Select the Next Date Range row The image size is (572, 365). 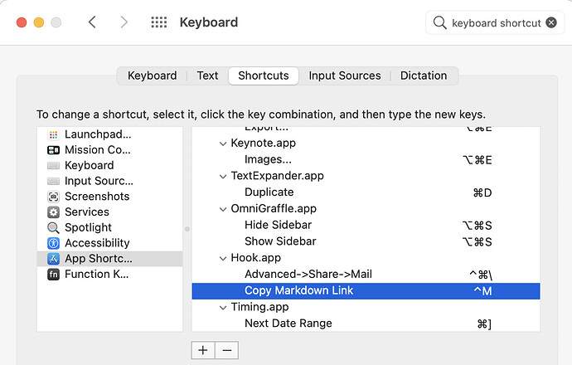(366, 324)
